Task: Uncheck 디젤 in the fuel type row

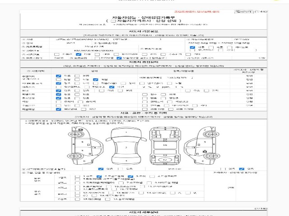Action: [x=79, y=54]
